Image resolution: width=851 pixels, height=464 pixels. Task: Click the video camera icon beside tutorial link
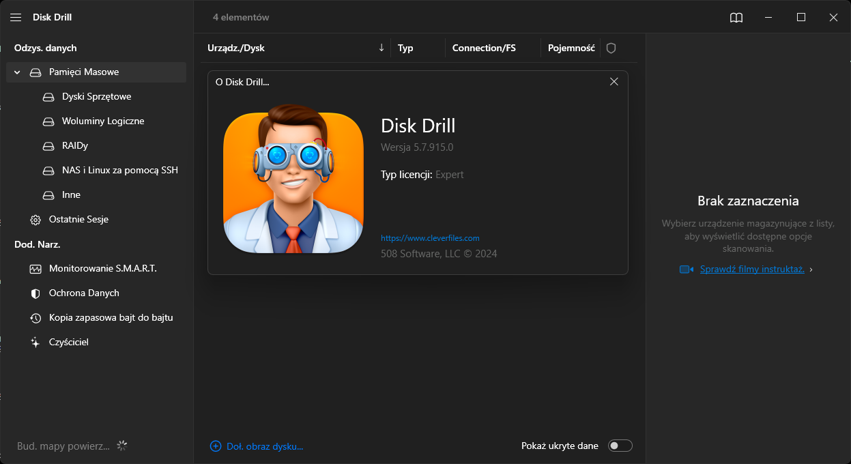point(687,270)
